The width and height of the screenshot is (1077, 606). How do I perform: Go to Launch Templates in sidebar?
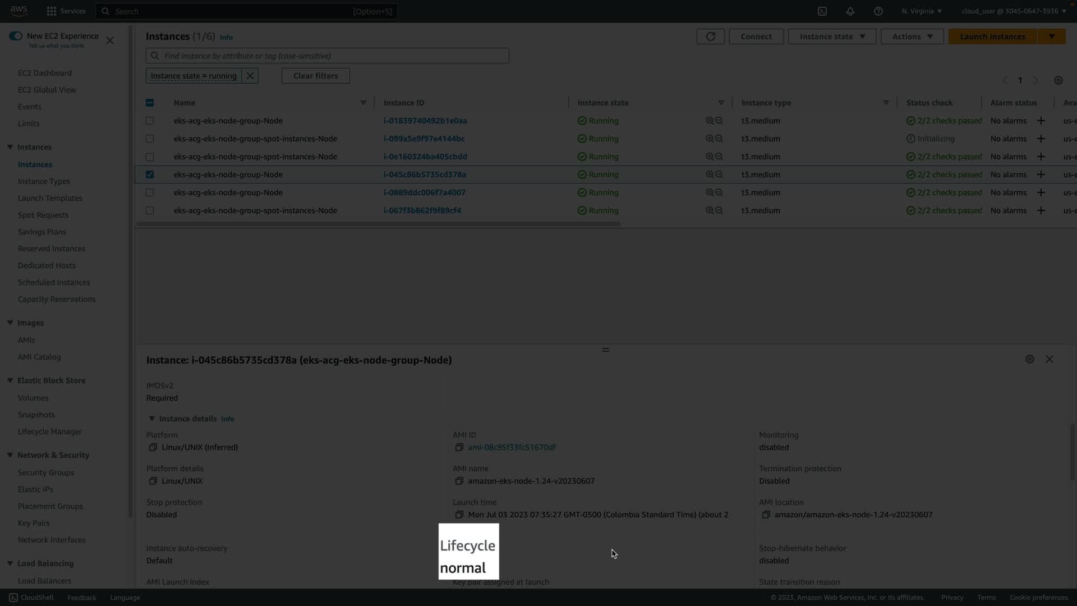(x=50, y=198)
